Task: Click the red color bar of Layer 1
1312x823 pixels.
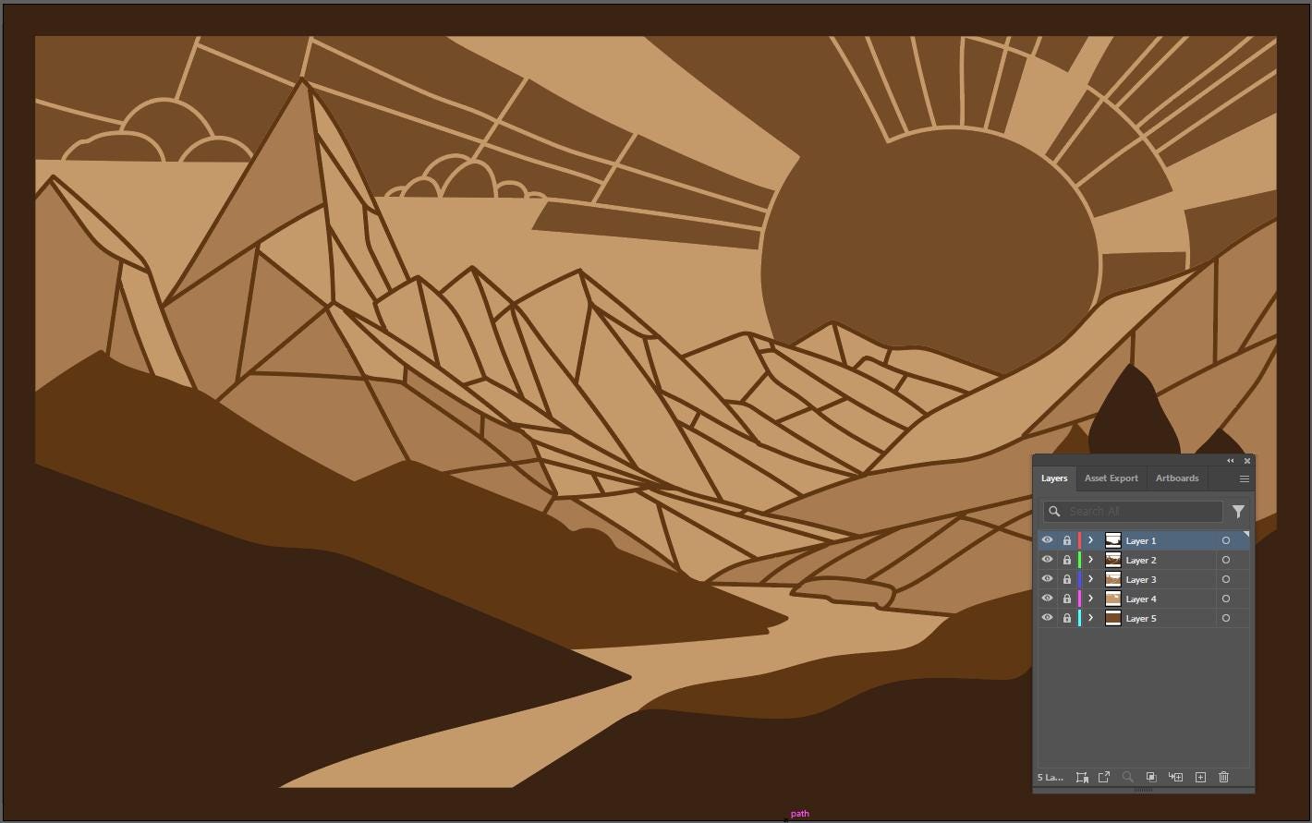Action: (x=1079, y=540)
